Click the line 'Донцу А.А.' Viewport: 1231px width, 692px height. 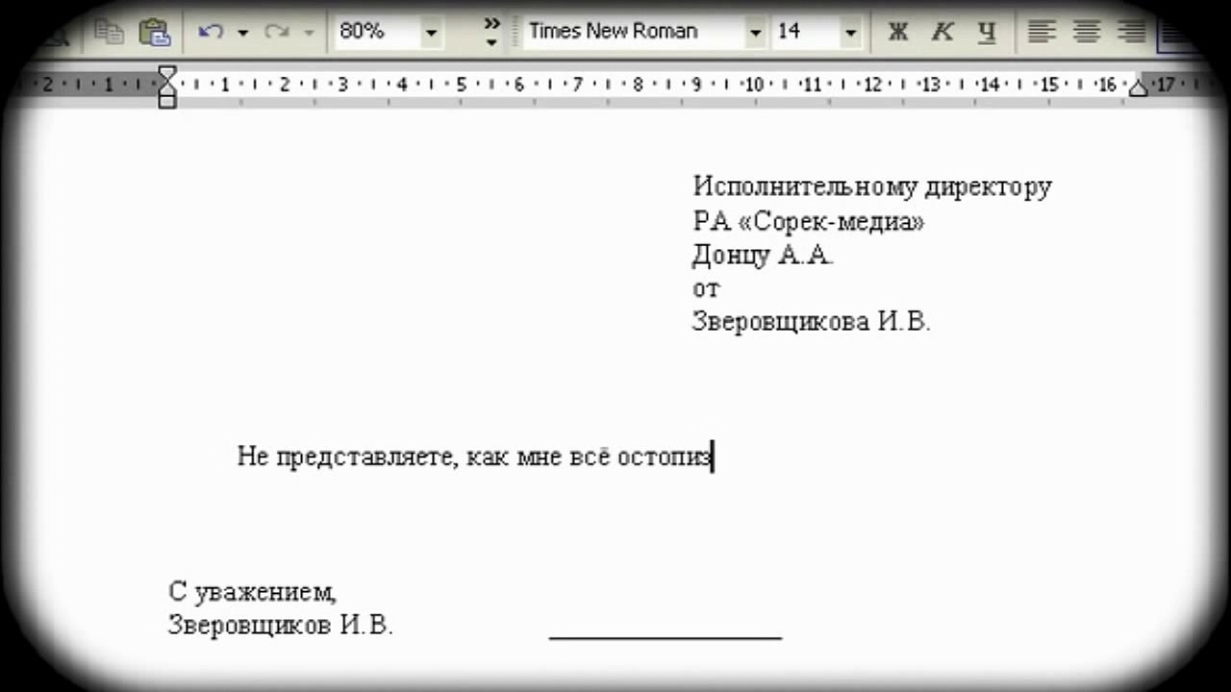(763, 256)
